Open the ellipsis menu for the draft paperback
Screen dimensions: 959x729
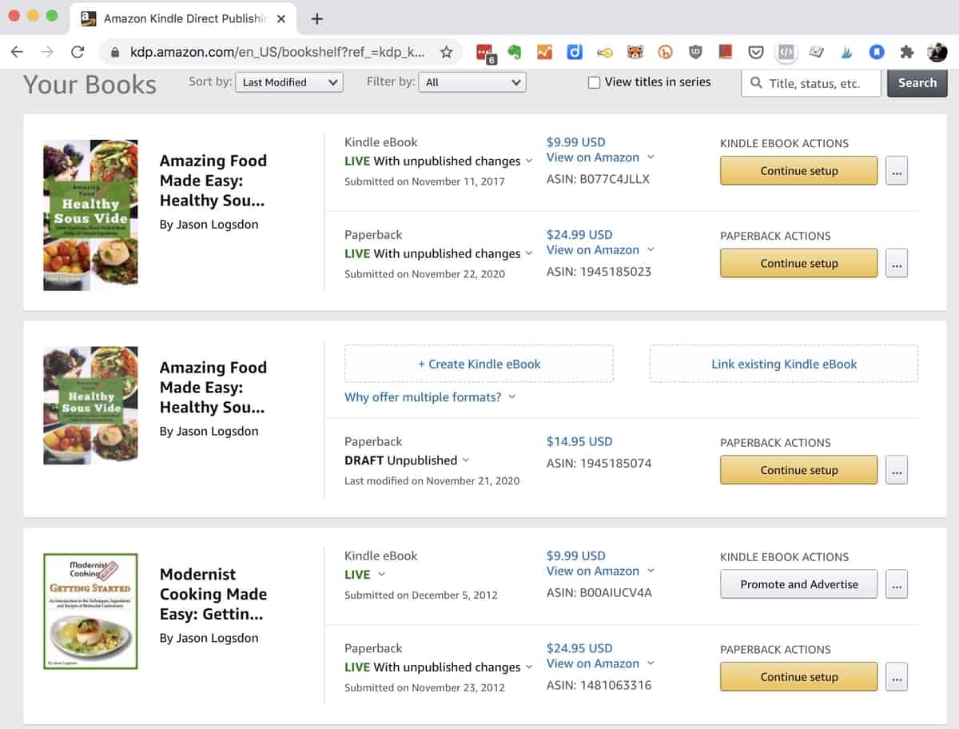click(x=896, y=470)
